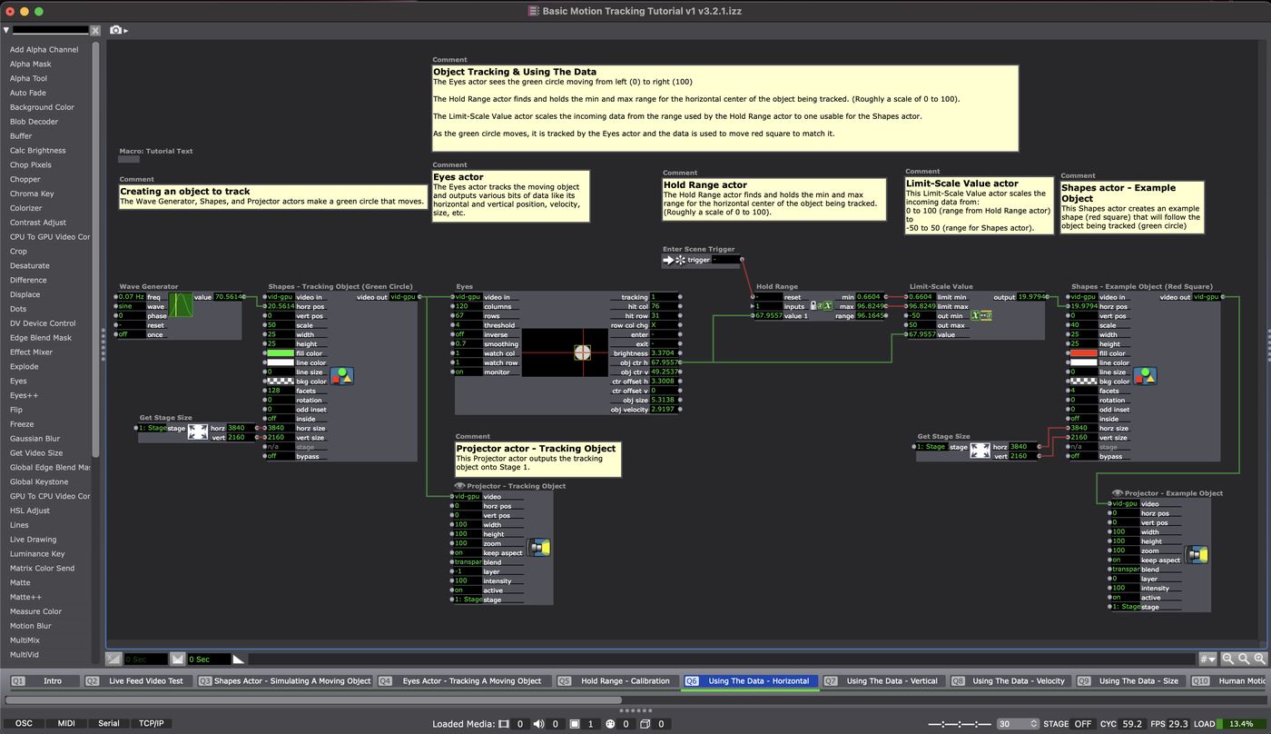Viewport: 1271px width, 734px height.
Task: Clear the actor search with X button
Action: click(x=95, y=31)
